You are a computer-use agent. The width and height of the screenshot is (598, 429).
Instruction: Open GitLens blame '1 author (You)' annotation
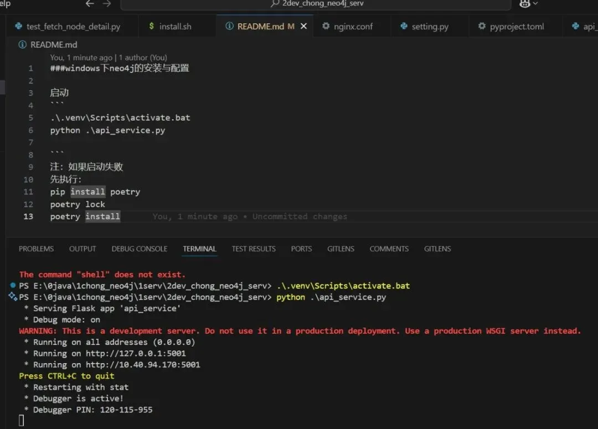[143, 58]
